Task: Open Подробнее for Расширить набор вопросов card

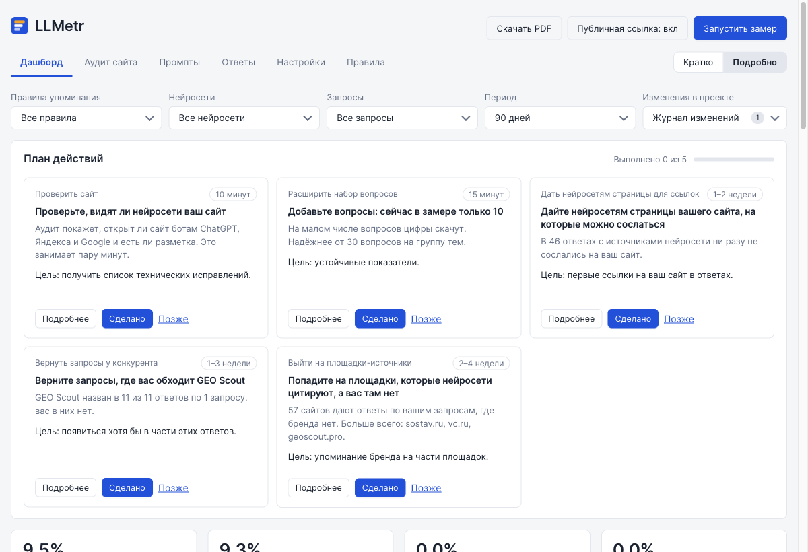Action: pos(318,319)
